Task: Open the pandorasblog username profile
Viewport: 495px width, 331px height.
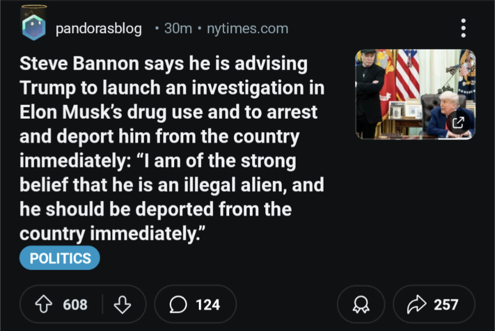Action: click(x=99, y=28)
